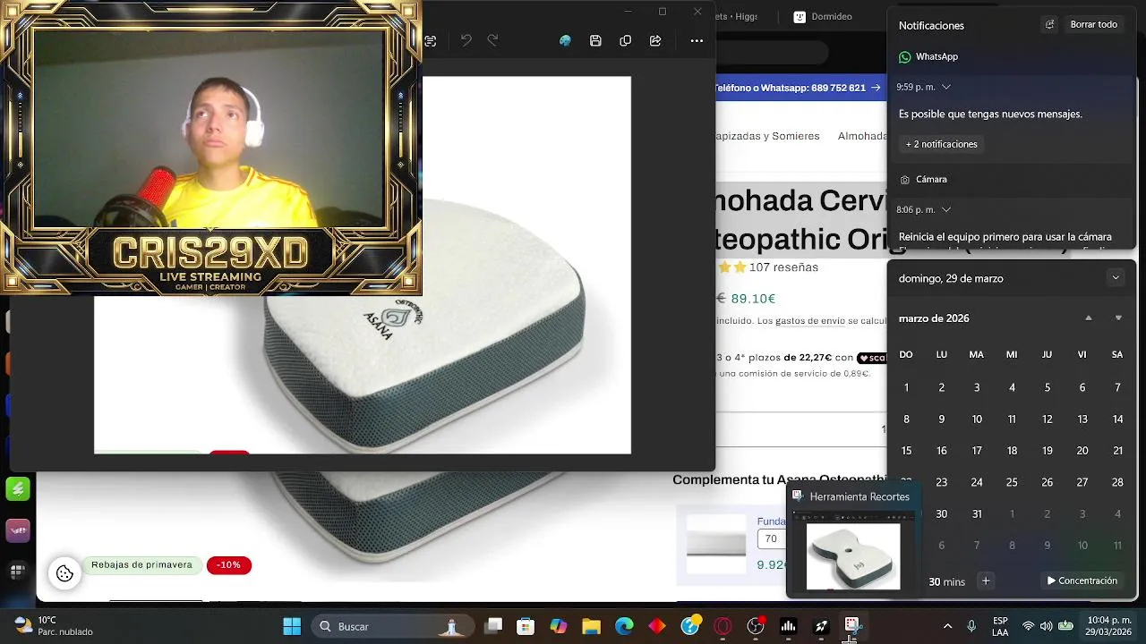1146x644 pixels.
Task: Open Copilot from the taskbar
Action: click(x=559, y=626)
